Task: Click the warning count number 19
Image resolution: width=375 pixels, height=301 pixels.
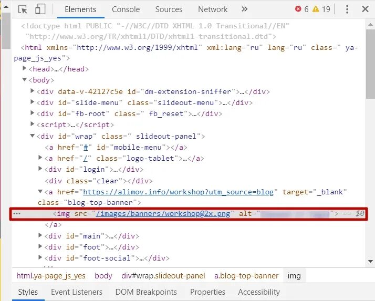Action: pos(326,9)
